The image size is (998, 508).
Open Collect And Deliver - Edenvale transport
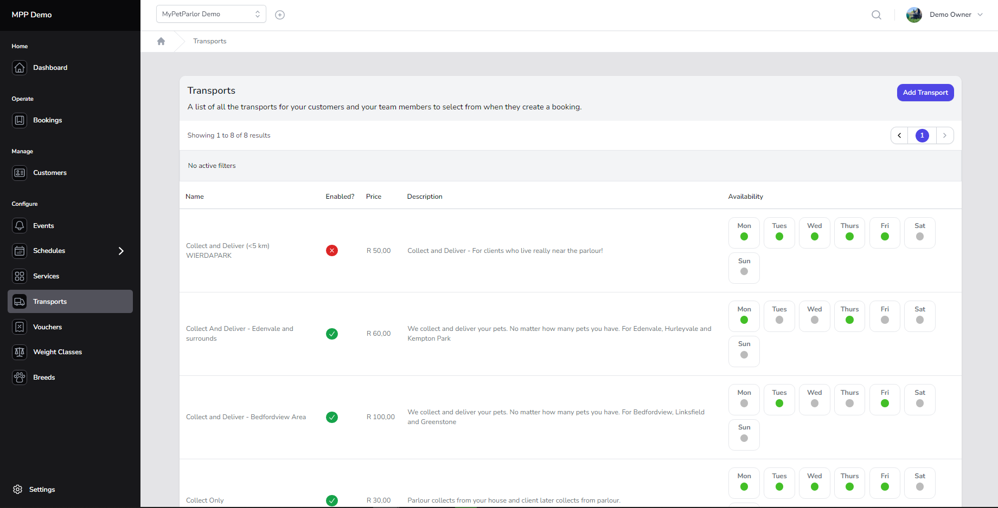(240, 334)
